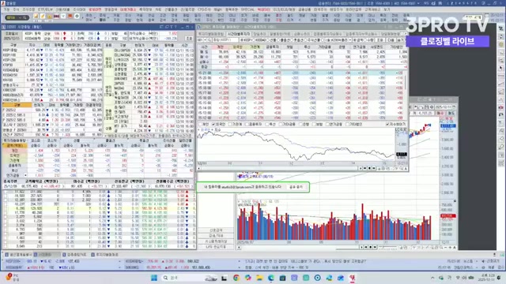Click the sector name input field

tap(225, 40)
